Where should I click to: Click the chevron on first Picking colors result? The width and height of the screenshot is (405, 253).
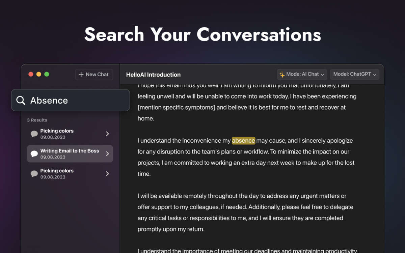(x=107, y=134)
